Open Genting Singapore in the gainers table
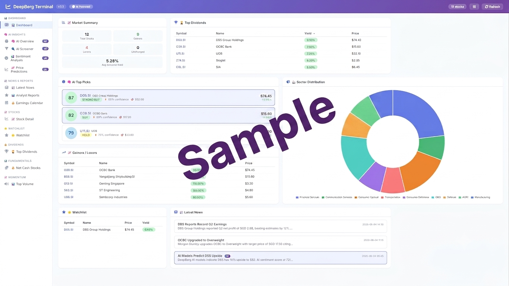The width and height of the screenshot is (509, 286). pos(169,184)
